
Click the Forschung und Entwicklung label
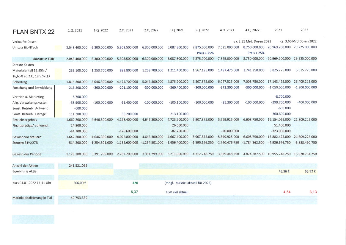(32, 88)
